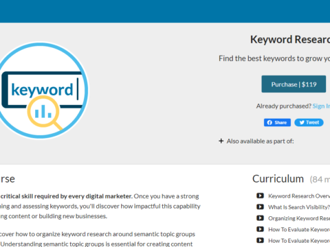Click the Purchase | $119 button
Screen dimensions: 330x247
(294, 84)
